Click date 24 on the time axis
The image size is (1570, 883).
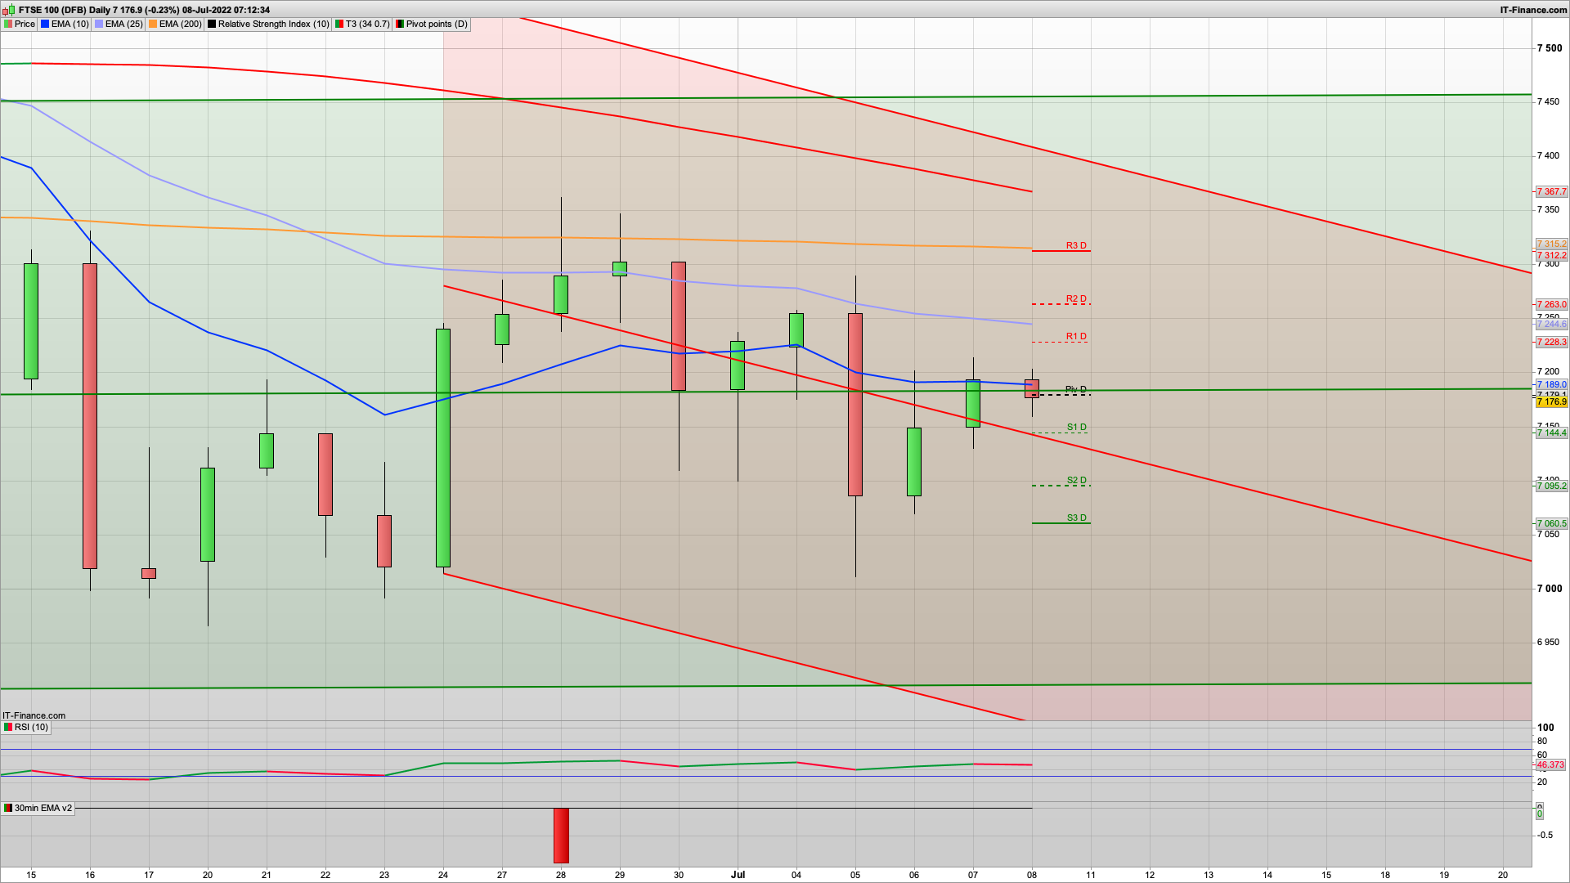coord(443,875)
